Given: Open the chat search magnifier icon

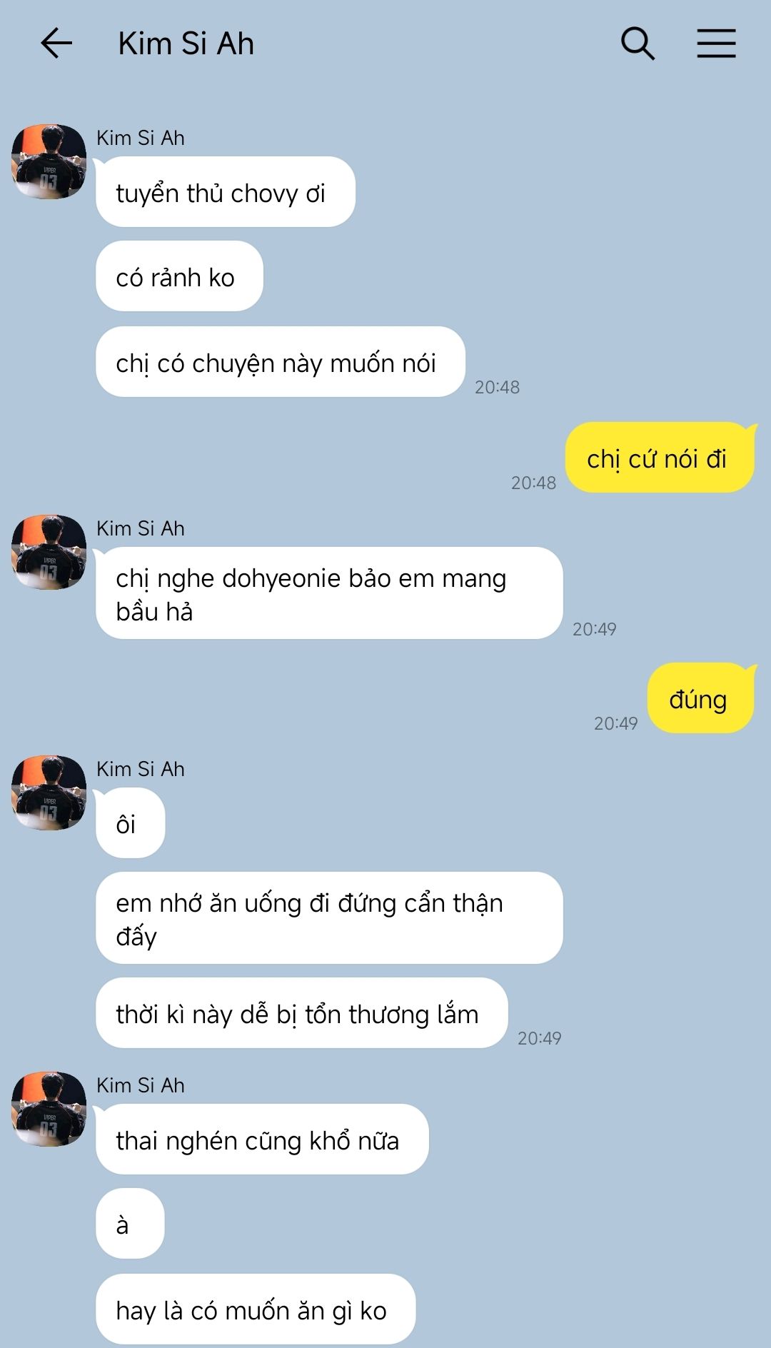Looking at the screenshot, I should pos(638,44).
